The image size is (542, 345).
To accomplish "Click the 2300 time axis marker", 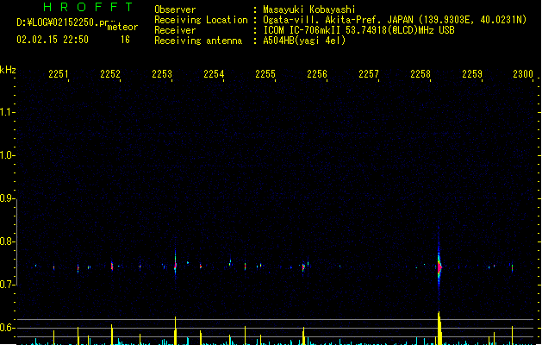I will [x=523, y=74].
